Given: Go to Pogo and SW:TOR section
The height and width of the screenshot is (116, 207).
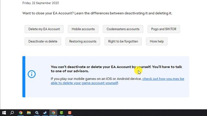Looking at the screenshot, I should coord(164,29).
